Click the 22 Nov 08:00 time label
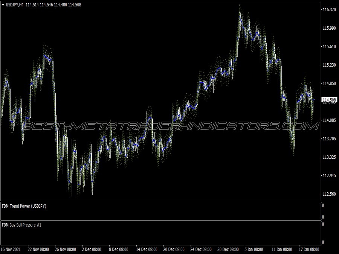 (x=38, y=249)
